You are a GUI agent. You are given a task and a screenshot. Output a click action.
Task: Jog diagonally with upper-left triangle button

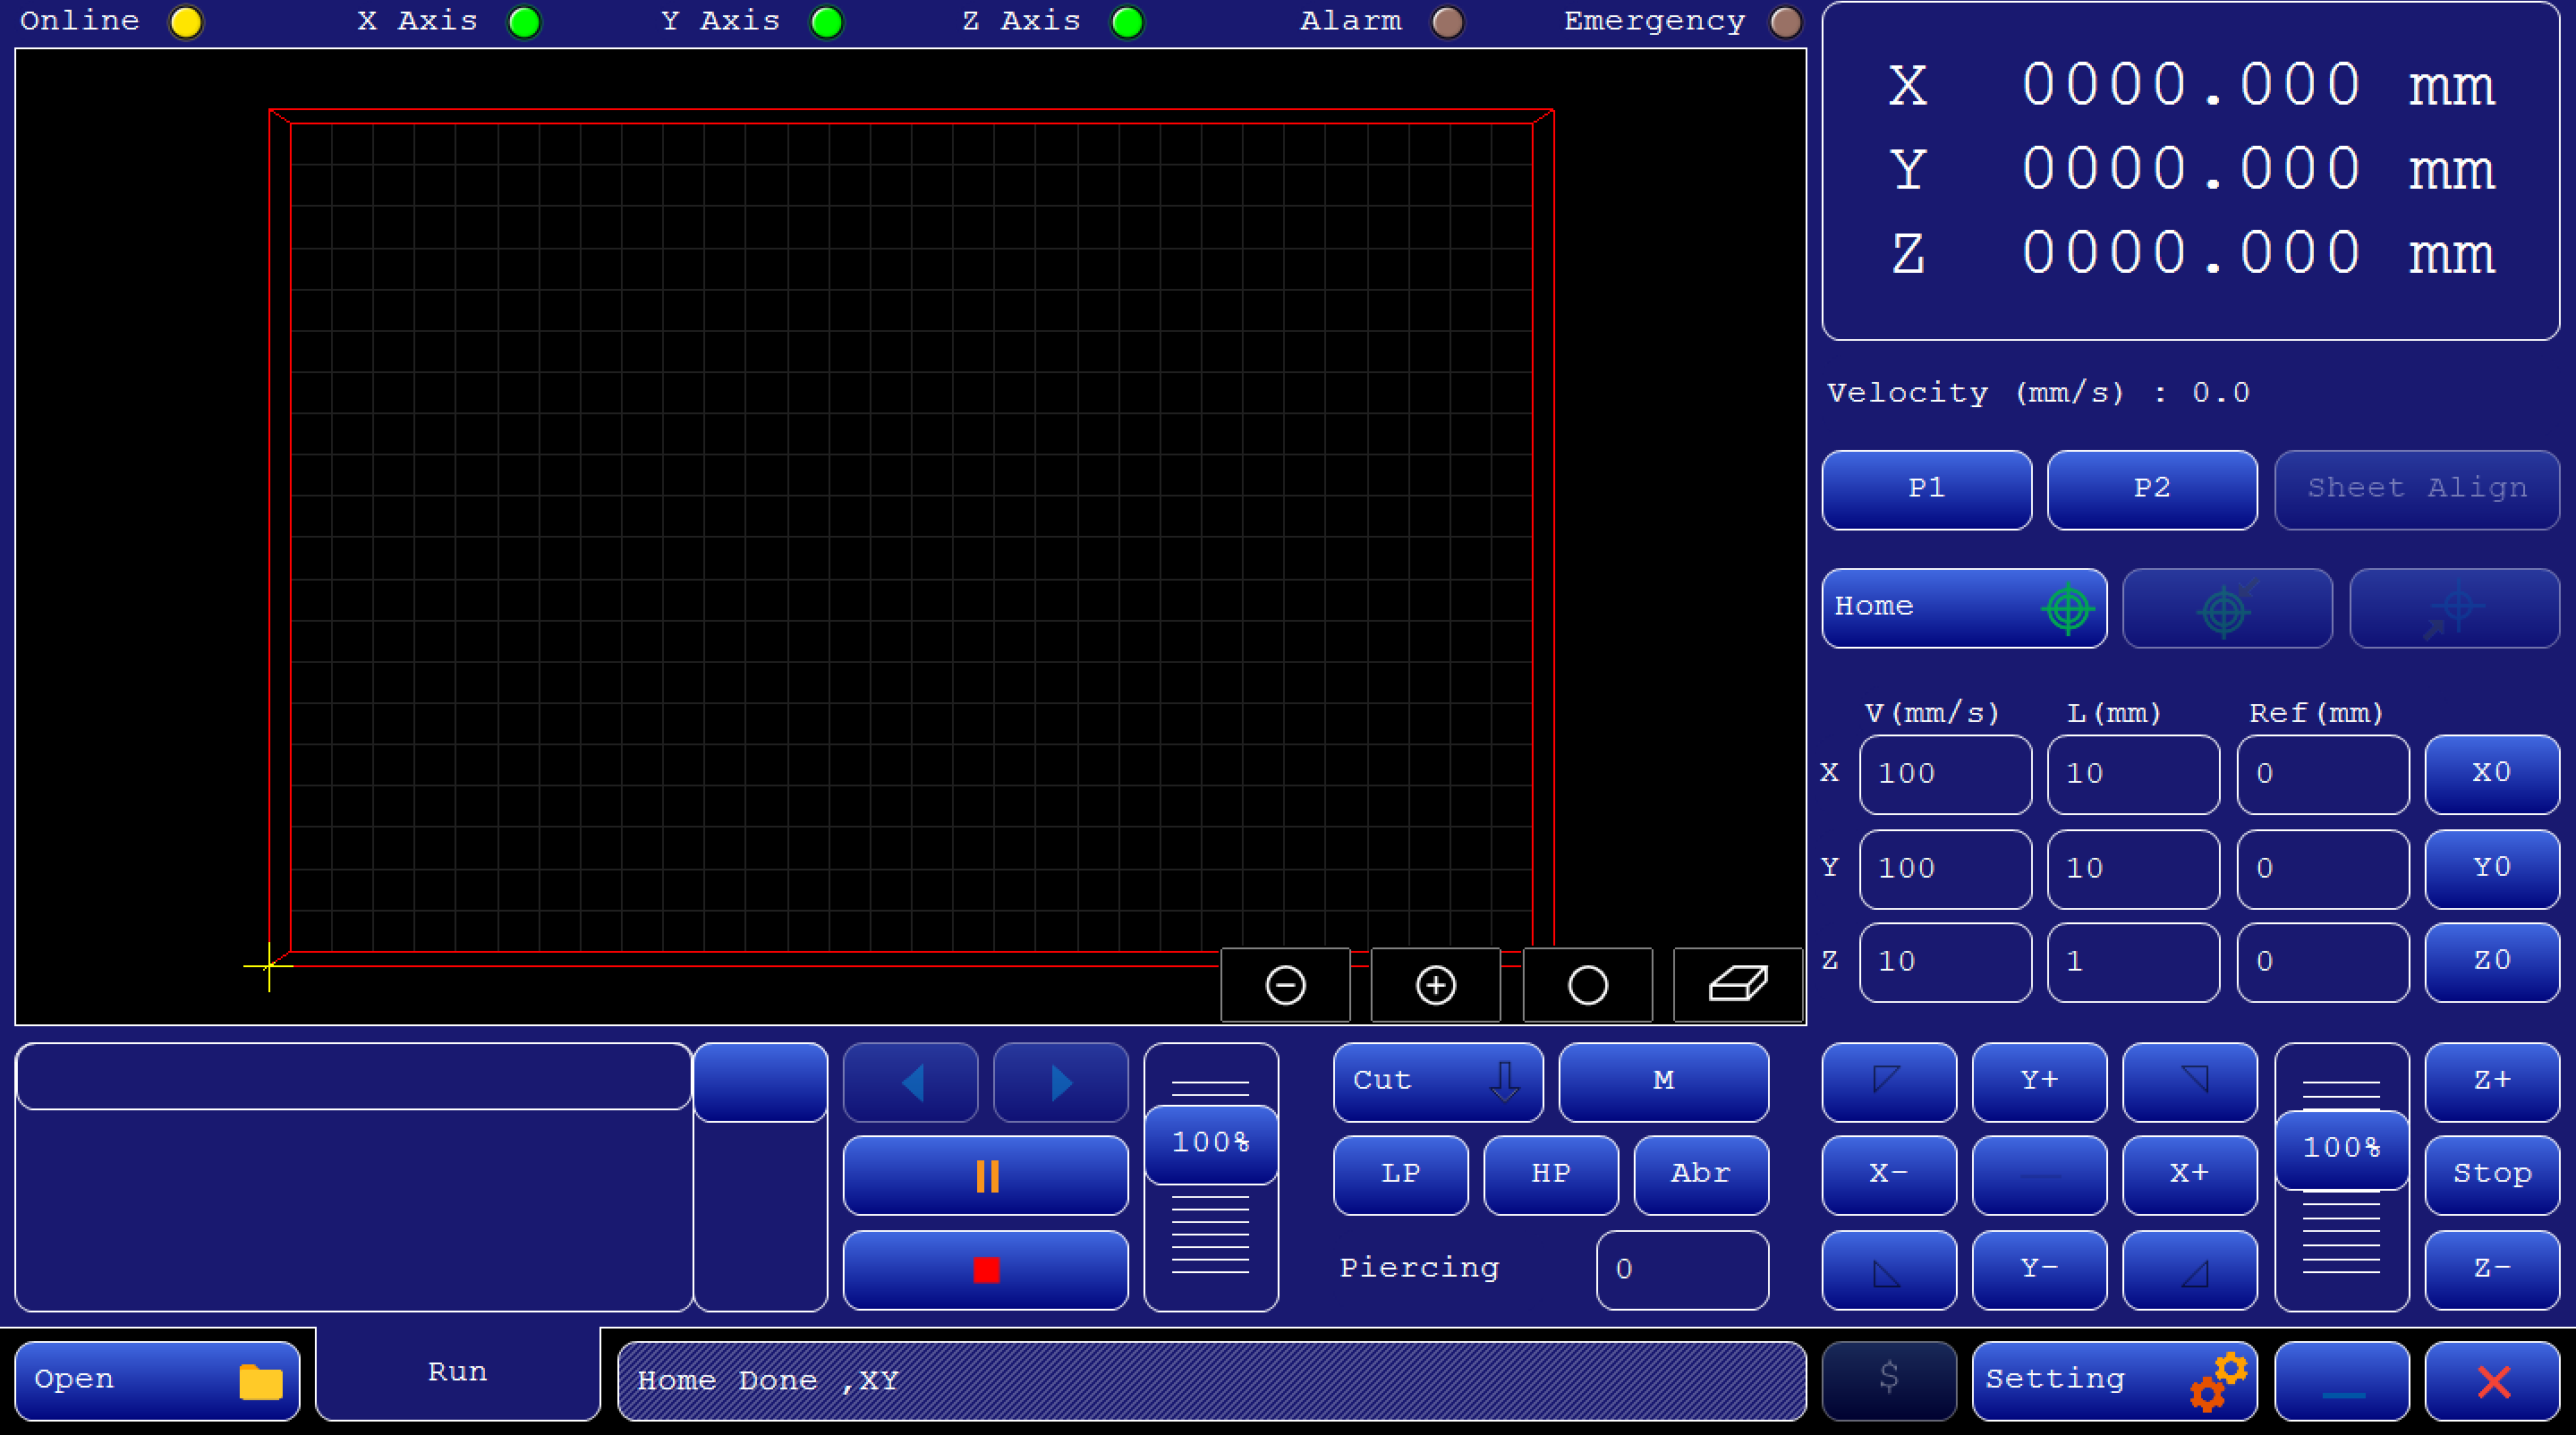point(1888,1081)
